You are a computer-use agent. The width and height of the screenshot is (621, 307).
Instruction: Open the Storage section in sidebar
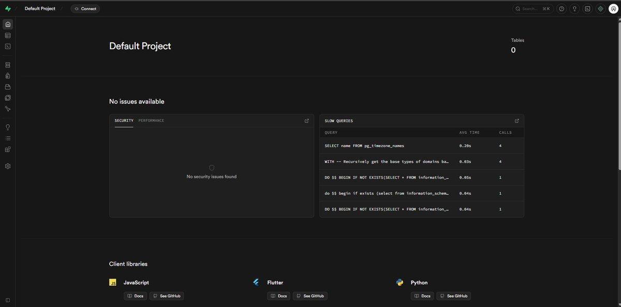(8, 87)
